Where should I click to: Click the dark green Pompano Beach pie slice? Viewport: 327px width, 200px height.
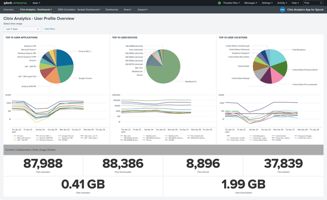tap(280, 69)
